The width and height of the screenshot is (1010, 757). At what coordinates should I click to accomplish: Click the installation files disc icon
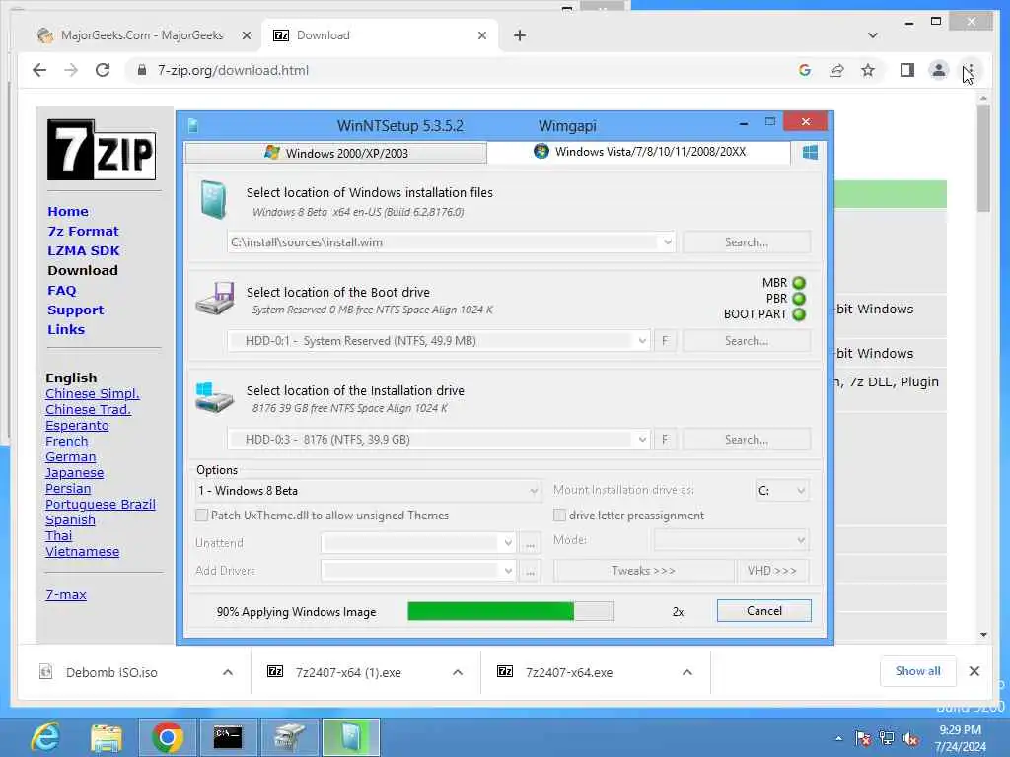[213, 199]
